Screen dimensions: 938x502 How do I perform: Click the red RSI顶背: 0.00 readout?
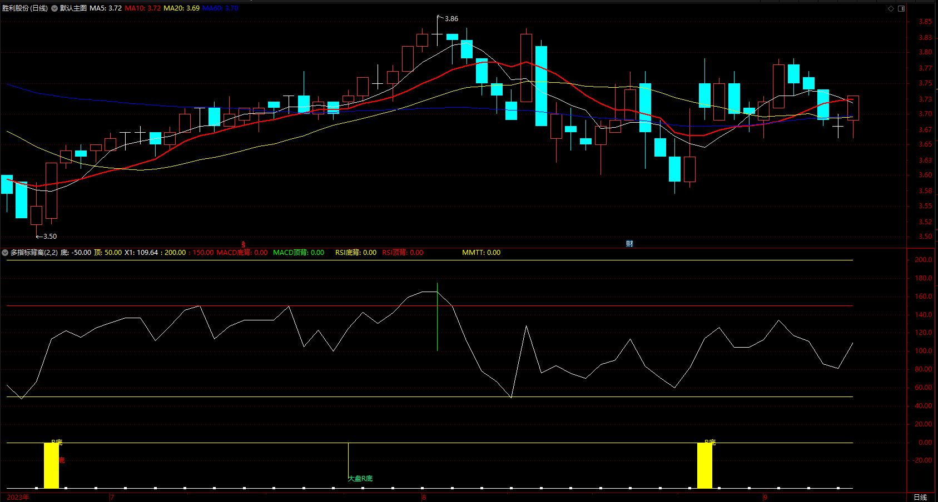(403, 253)
